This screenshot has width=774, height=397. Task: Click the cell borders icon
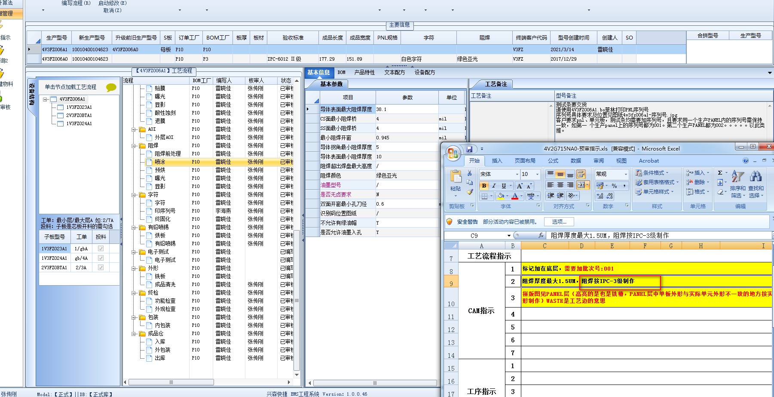pos(485,196)
